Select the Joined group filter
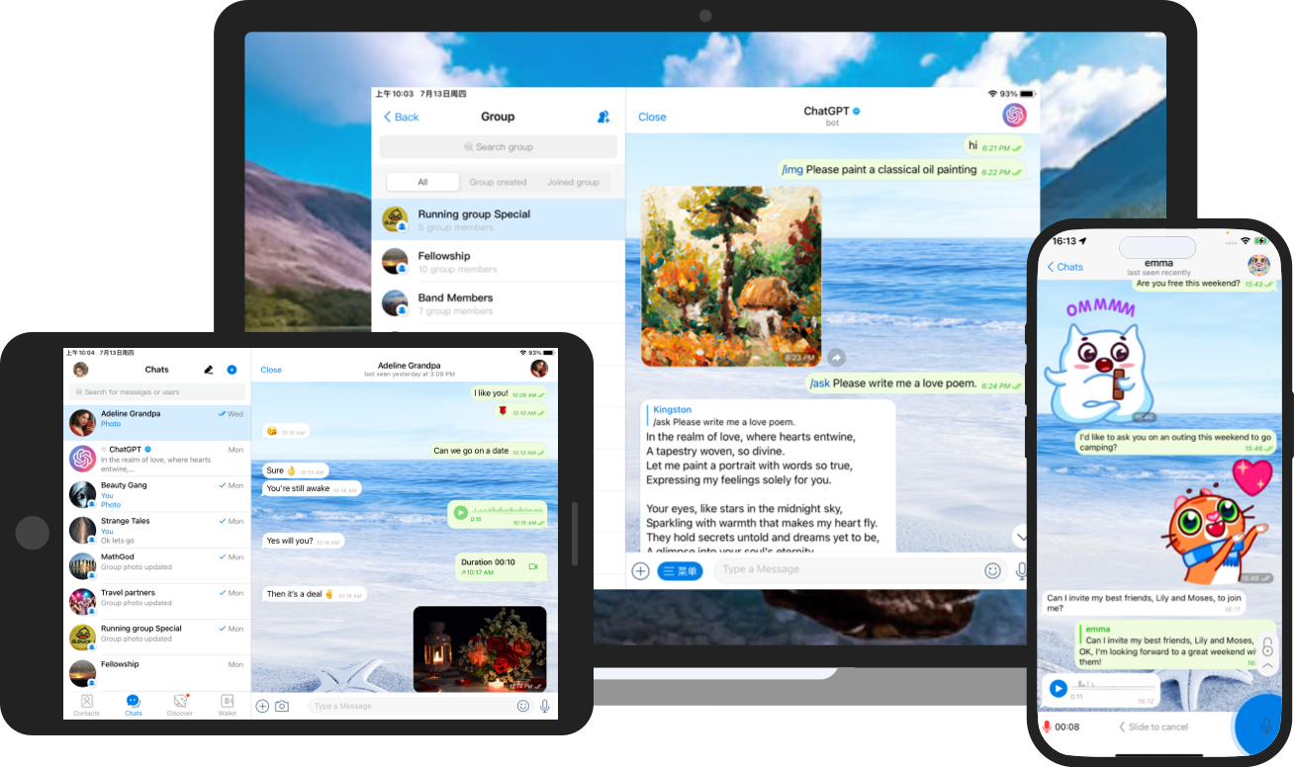The width and height of the screenshot is (1294, 767). (573, 182)
